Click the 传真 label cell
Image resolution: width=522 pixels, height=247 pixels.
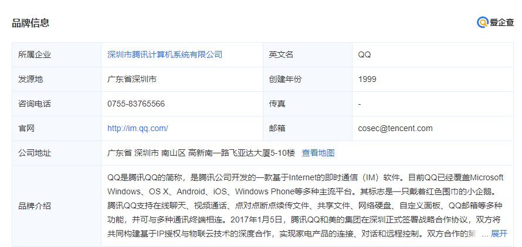pos(307,104)
